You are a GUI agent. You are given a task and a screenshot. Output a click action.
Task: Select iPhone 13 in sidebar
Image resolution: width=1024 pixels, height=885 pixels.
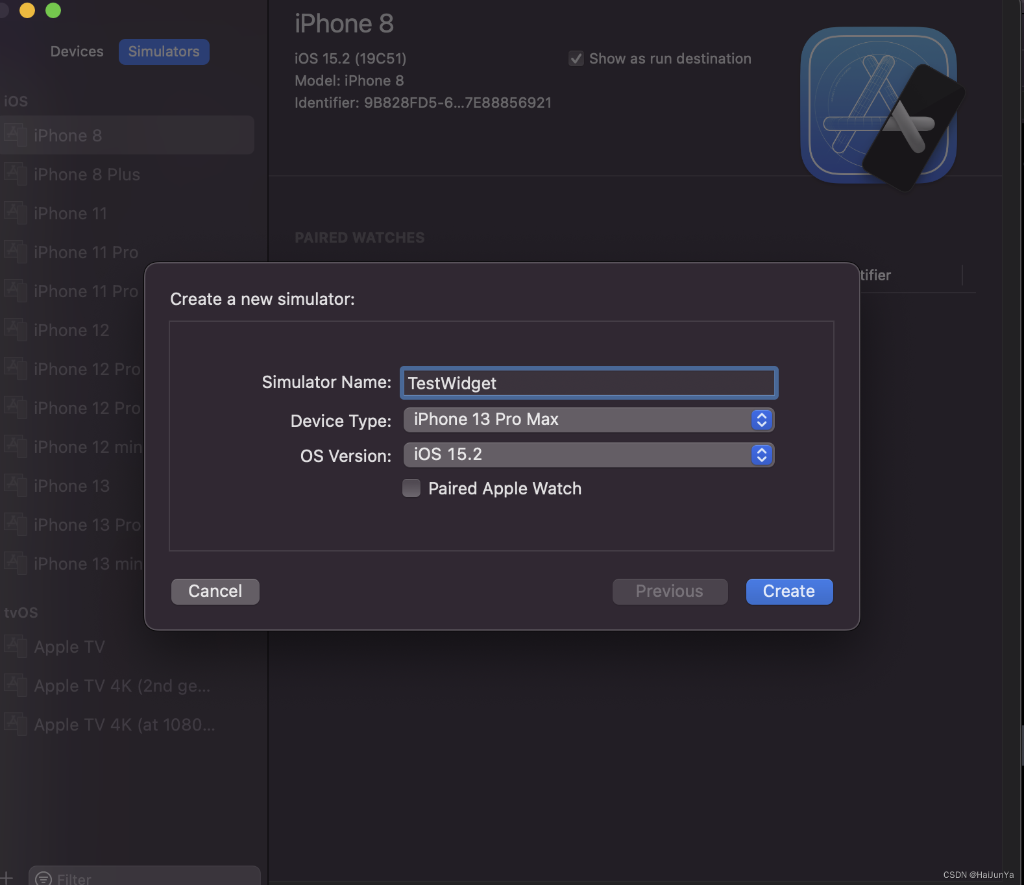(x=72, y=485)
